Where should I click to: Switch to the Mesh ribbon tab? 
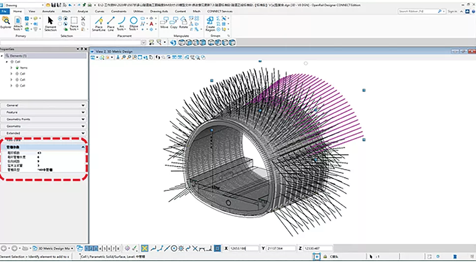point(196,11)
